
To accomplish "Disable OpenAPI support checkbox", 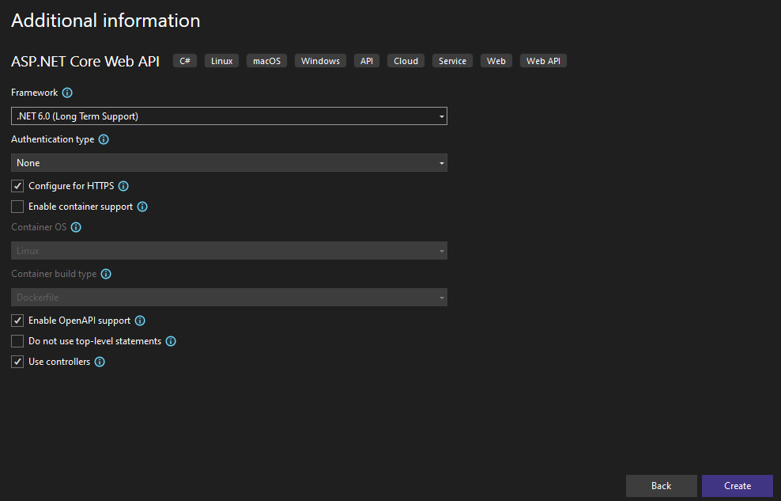I will 17,321.
